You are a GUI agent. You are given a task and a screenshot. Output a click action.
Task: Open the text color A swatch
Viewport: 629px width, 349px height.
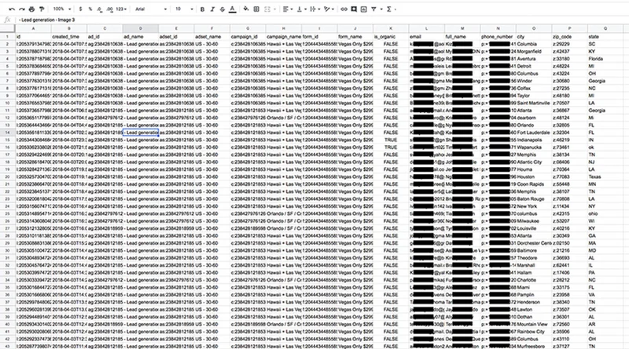(x=232, y=9)
